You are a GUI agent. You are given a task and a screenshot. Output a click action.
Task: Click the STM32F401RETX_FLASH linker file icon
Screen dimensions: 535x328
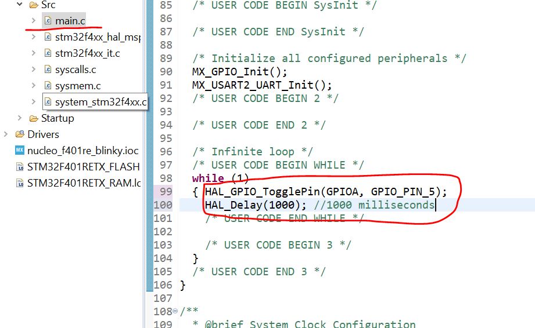[x=19, y=167]
